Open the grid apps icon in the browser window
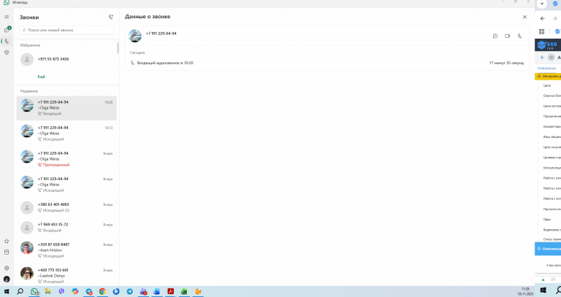The image size is (561, 297). click(542, 32)
